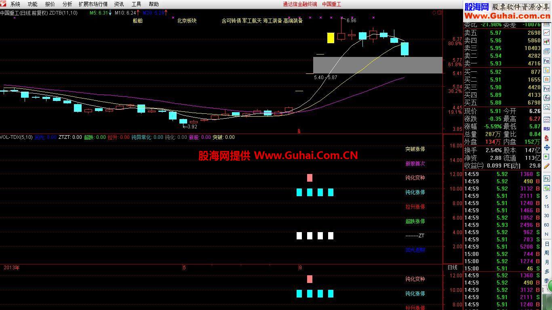Viewport: 552px width, 310px height.
Task: Click the 买一 price 5.92 row
Action: (x=502, y=72)
